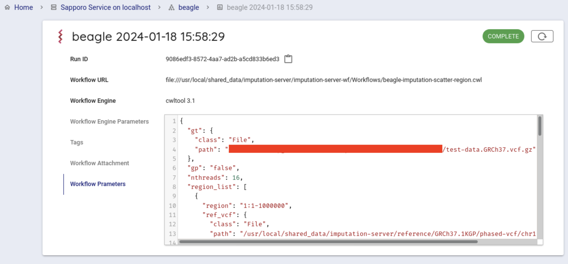Click the run icon beside breadcrumb timestamp

tap(220, 7)
